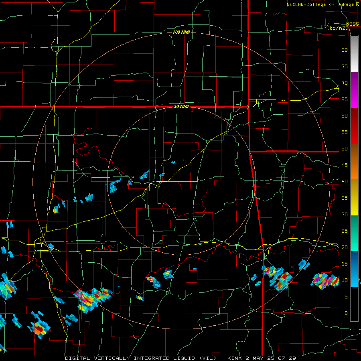The width and height of the screenshot is (361, 361).
Task: Click the legend value "40"
Action: click(345, 182)
